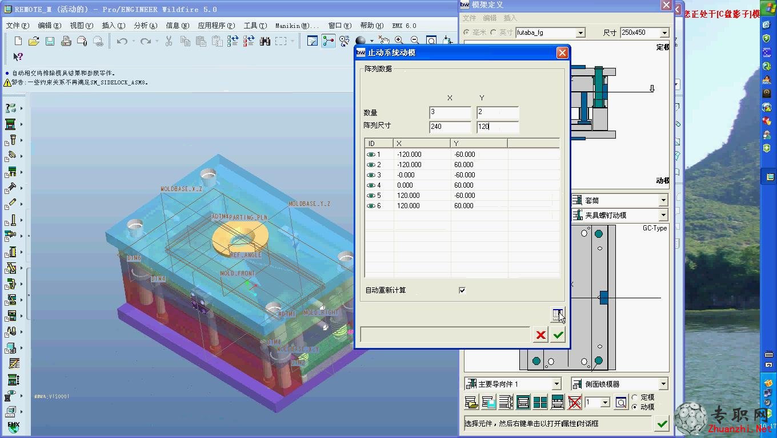Click the Print icon in toolbar

click(x=66, y=41)
